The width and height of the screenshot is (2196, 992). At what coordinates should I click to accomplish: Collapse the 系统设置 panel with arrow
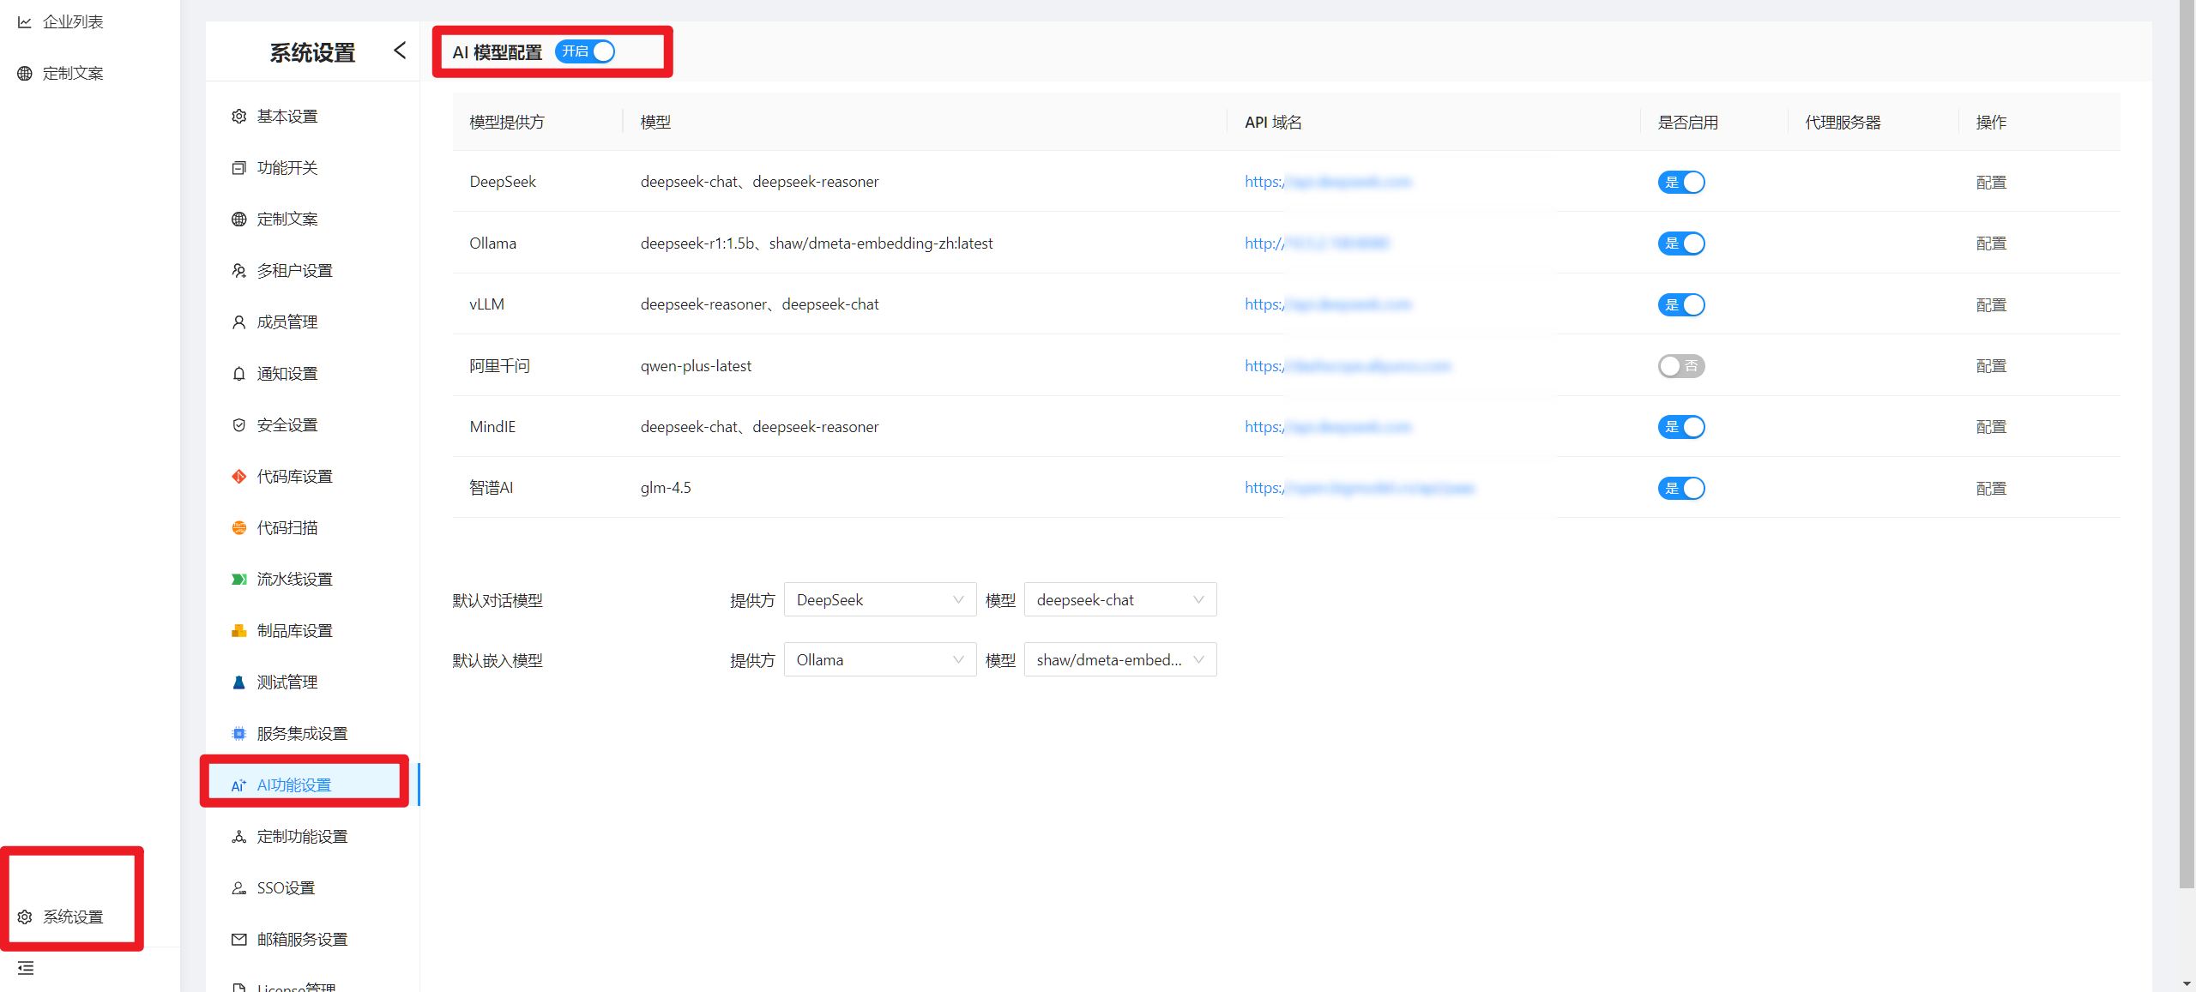coord(400,51)
